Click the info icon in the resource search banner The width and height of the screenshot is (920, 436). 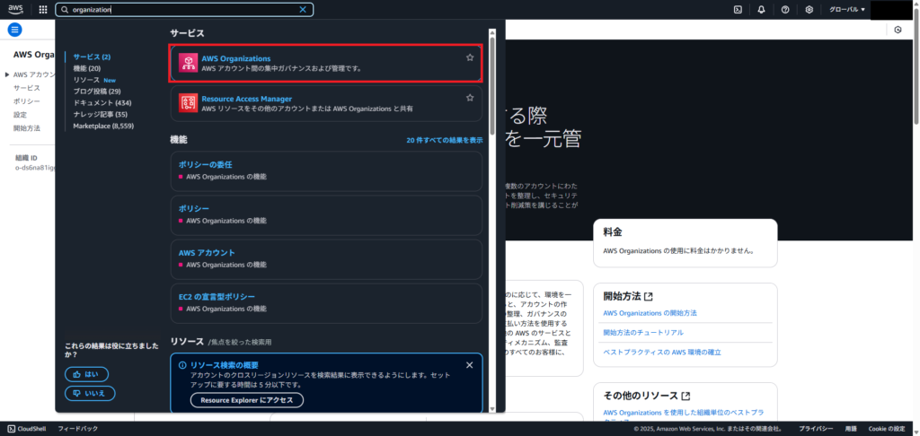click(x=182, y=365)
